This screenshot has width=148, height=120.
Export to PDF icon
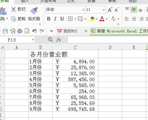tap(13, 31)
